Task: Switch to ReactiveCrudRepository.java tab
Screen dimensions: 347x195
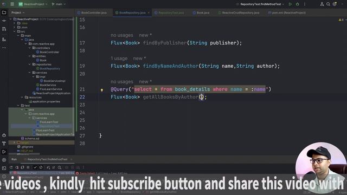Action: [239, 13]
